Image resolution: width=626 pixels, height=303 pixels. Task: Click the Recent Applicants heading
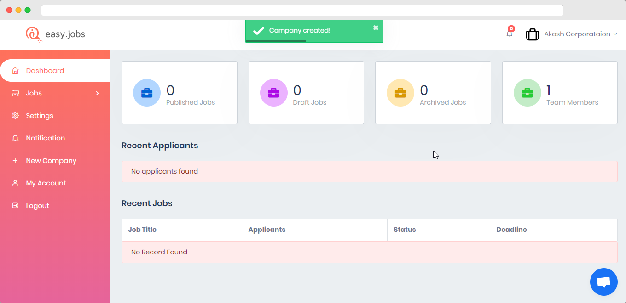click(x=160, y=146)
